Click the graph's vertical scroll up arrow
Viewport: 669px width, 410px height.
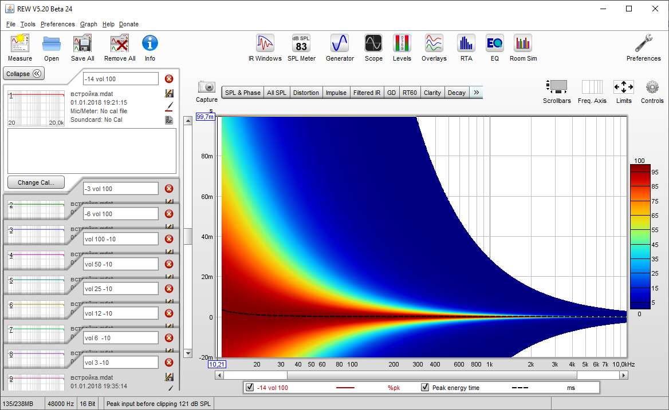pyautogui.click(x=188, y=121)
